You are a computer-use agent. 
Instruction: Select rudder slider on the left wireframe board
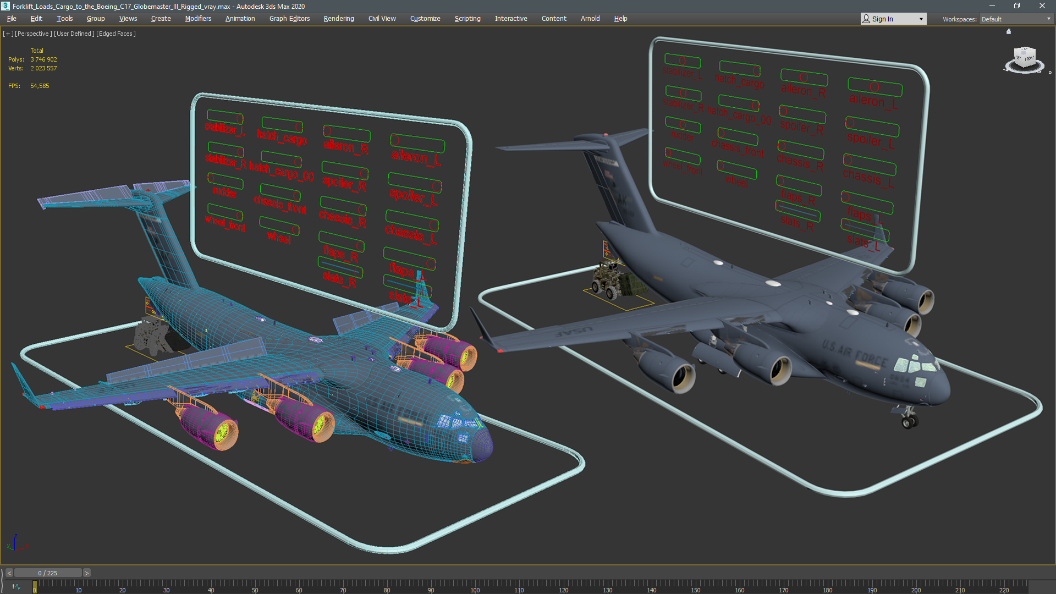coord(225,180)
